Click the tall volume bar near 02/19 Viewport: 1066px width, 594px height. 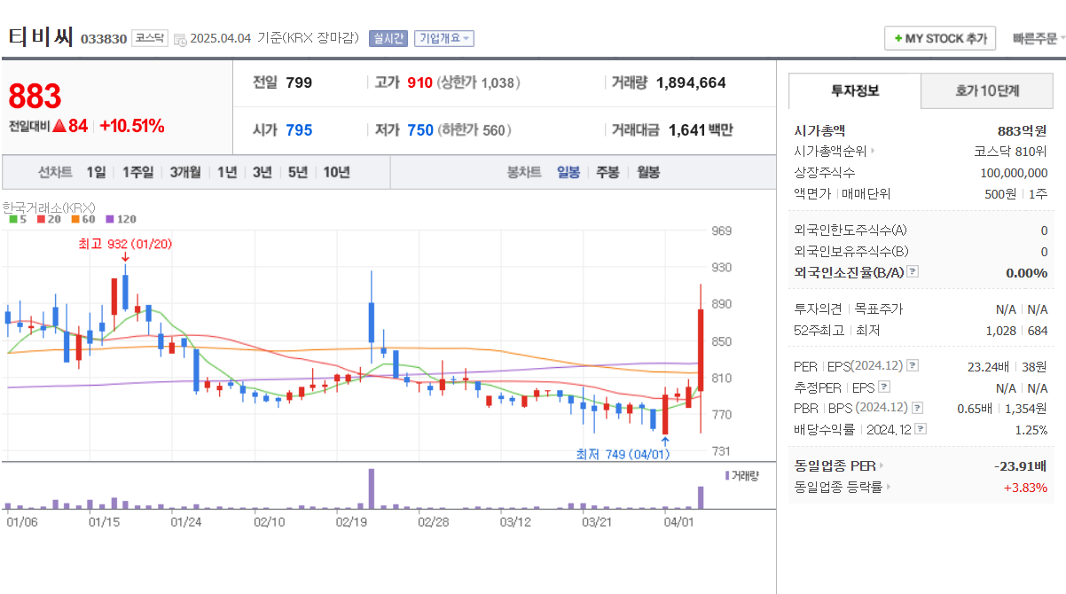click(372, 488)
